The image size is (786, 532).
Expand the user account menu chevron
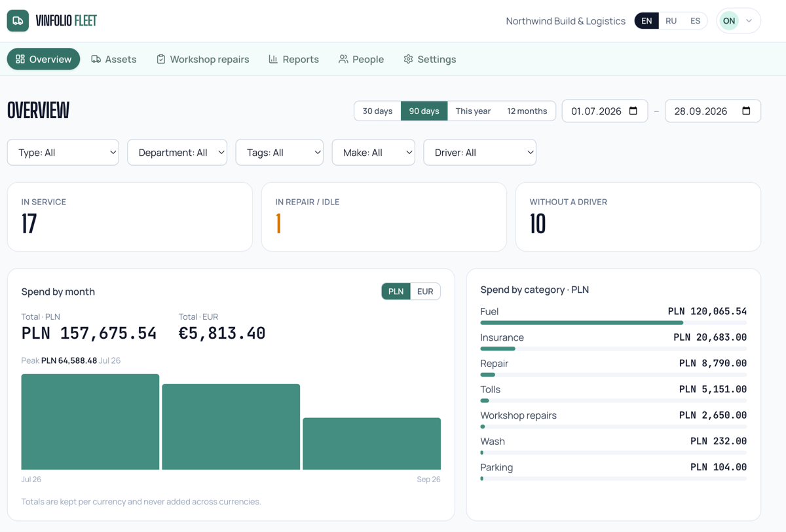[749, 21]
